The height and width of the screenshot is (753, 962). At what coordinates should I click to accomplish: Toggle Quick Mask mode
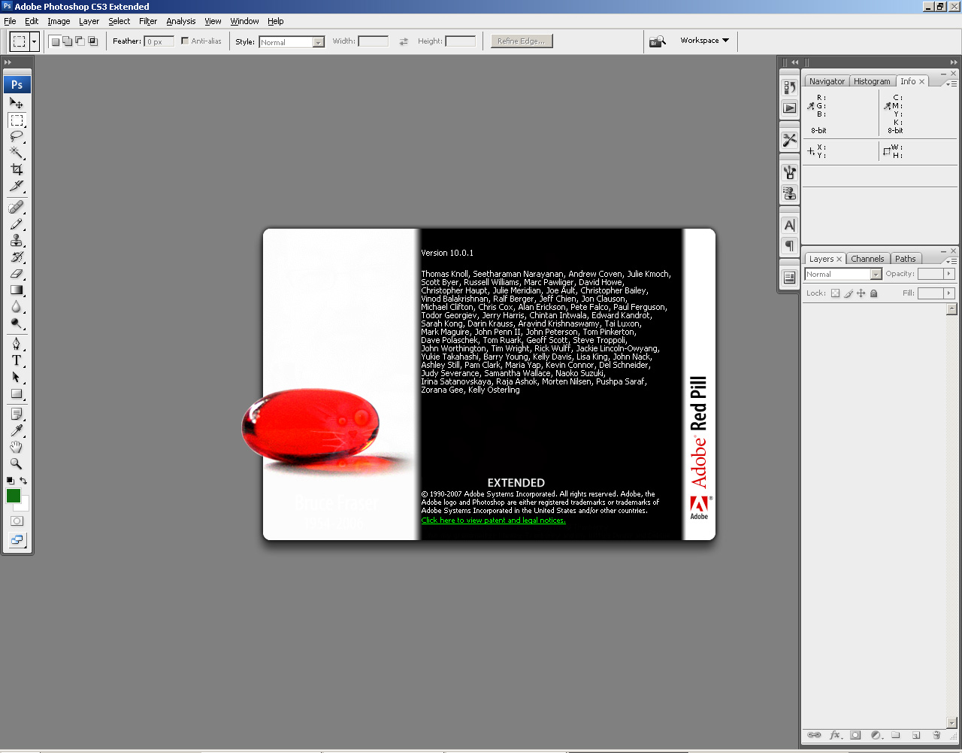pyautogui.click(x=17, y=521)
